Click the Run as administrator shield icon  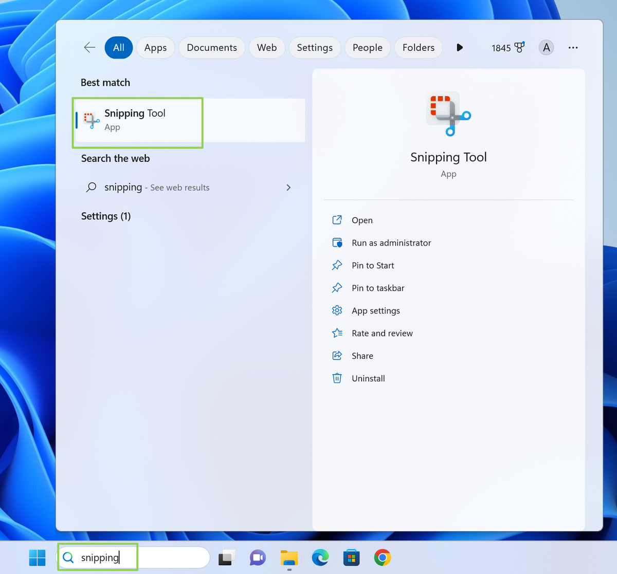337,243
